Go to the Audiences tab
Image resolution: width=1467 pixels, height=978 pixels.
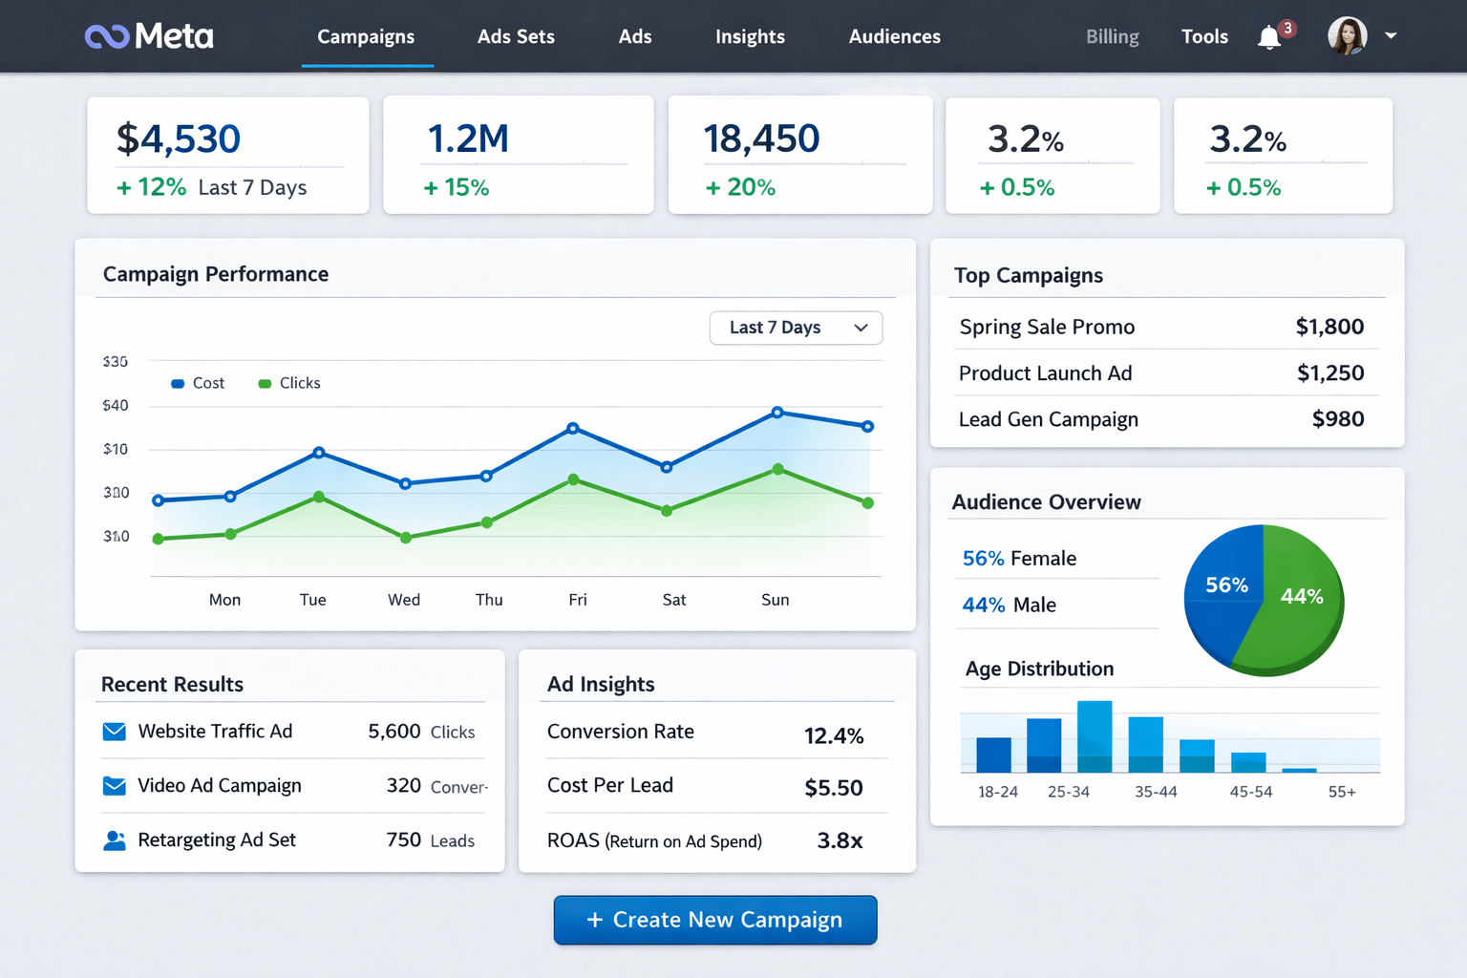click(894, 37)
